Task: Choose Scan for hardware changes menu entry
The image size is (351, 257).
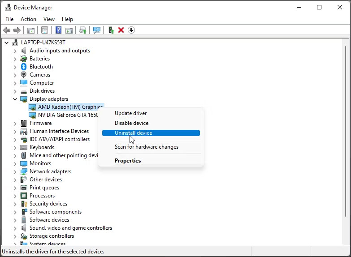Action: (151, 147)
